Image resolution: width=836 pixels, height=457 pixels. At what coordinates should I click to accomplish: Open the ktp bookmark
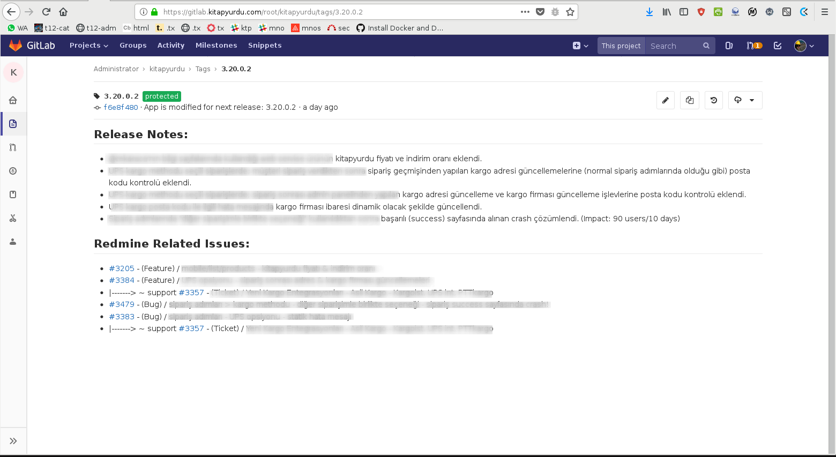pyautogui.click(x=241, y=28)
